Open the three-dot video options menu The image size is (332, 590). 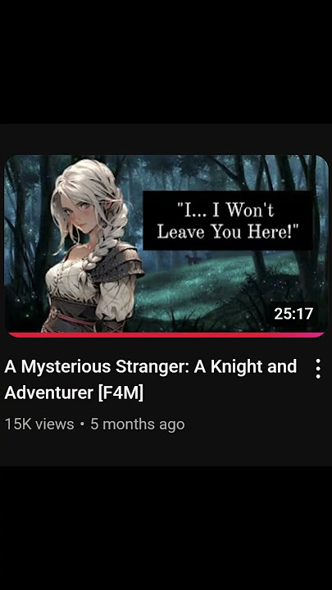[x=318, y=369]
